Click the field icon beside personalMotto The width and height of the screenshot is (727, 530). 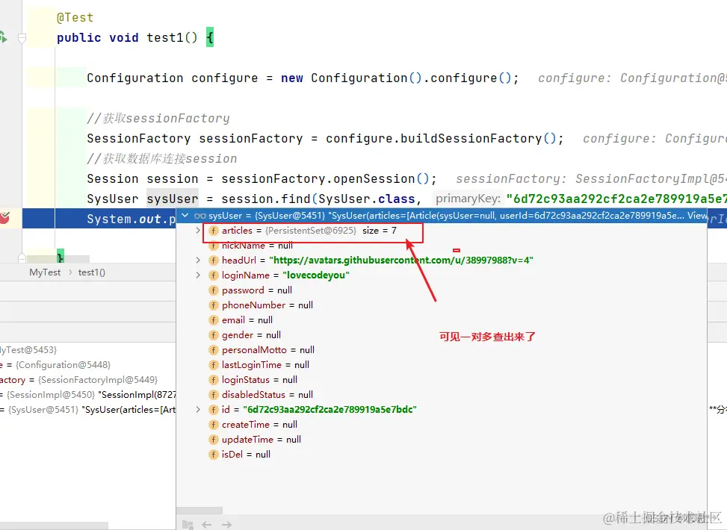pyautogui.click(x=213, y=350)
